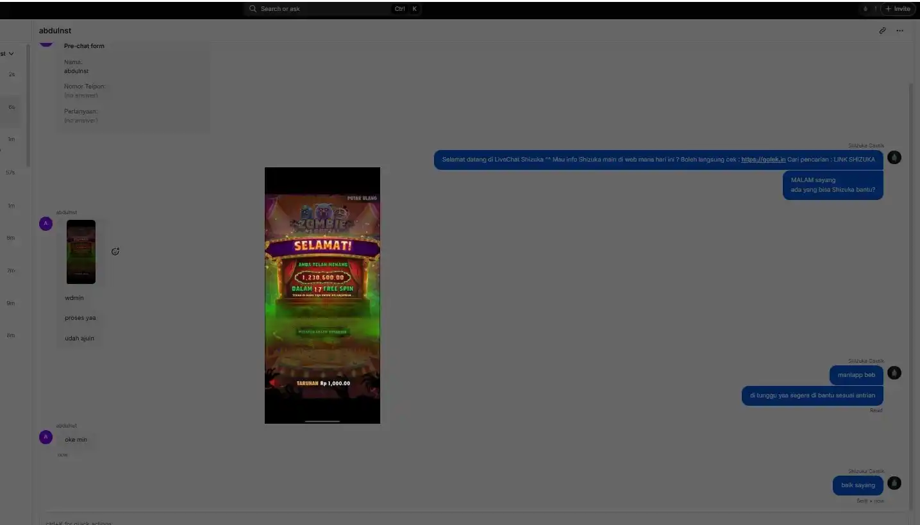
Task: Open the chat list sort dropdown
Action: coord(8,54)
